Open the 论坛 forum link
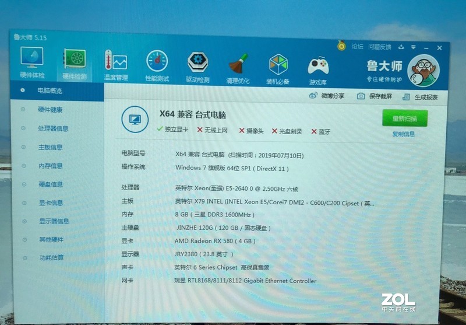Image resolution: width=466 pixels, height=325 pixels. pyautogui.click(x=358, y=47)
